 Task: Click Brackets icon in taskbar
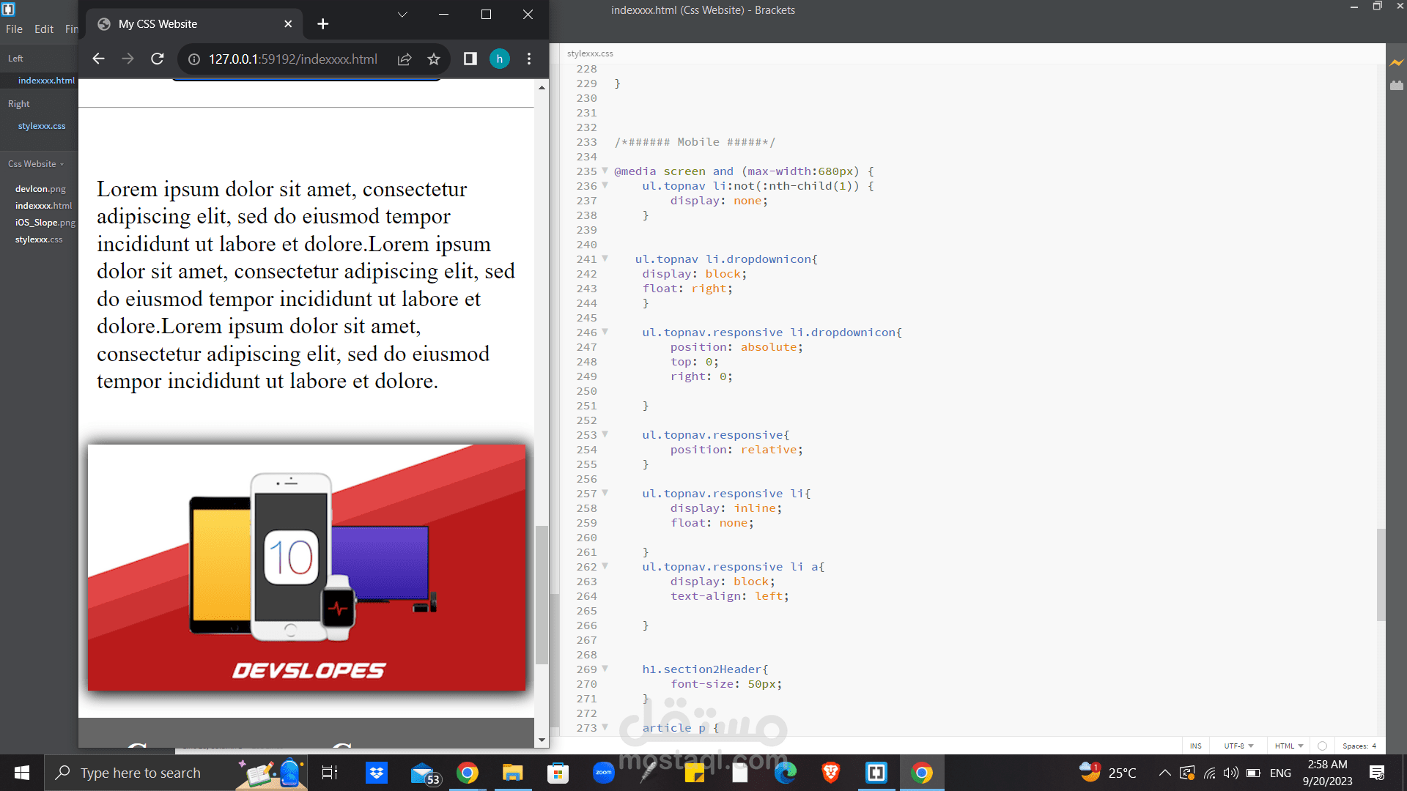(x=876, y=773)
